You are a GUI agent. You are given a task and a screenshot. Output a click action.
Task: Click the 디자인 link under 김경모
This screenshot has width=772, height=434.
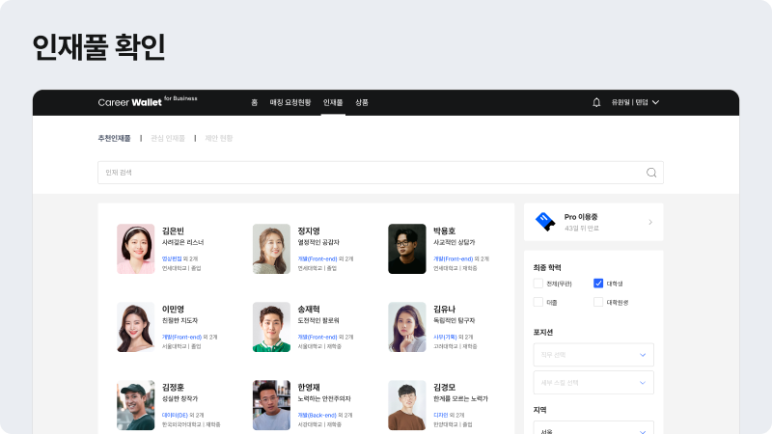441,416
